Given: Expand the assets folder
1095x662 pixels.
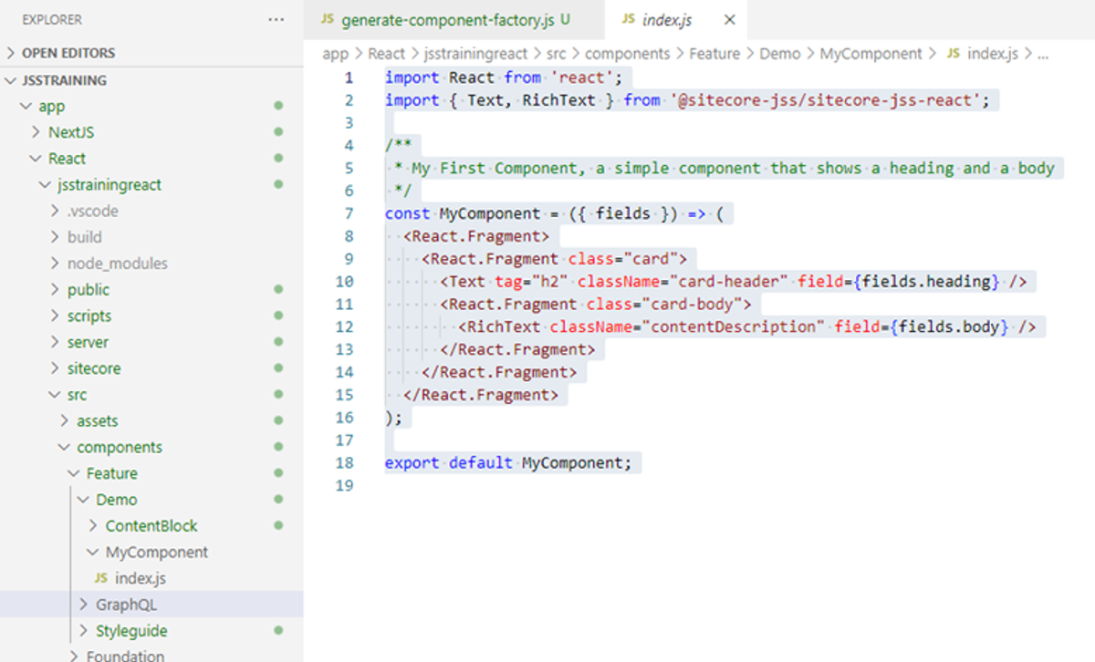Looking at the screenshot, I should pos(65,421).
